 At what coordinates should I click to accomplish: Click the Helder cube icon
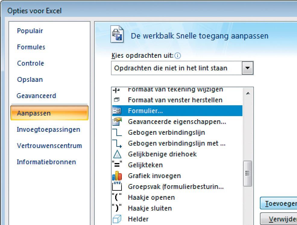click(117, 219)
